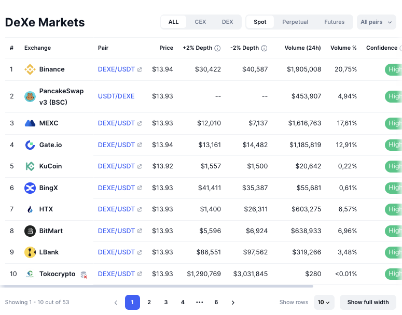The height and width of the screenshot is (315, 402).
Task: Click external link icon in Binance row
Action: (x=140, y=69)
